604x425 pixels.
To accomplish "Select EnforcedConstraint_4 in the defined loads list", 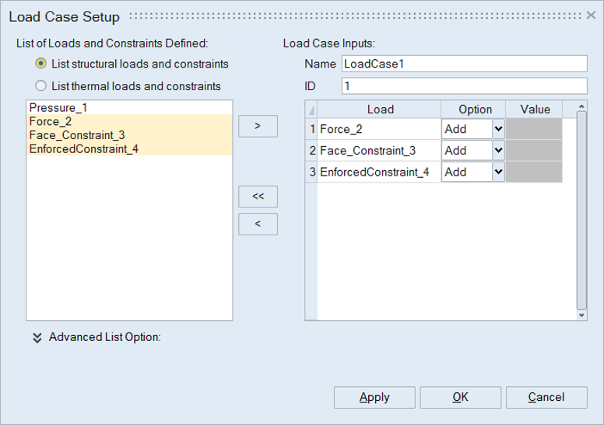I will [x=83, y=148].
